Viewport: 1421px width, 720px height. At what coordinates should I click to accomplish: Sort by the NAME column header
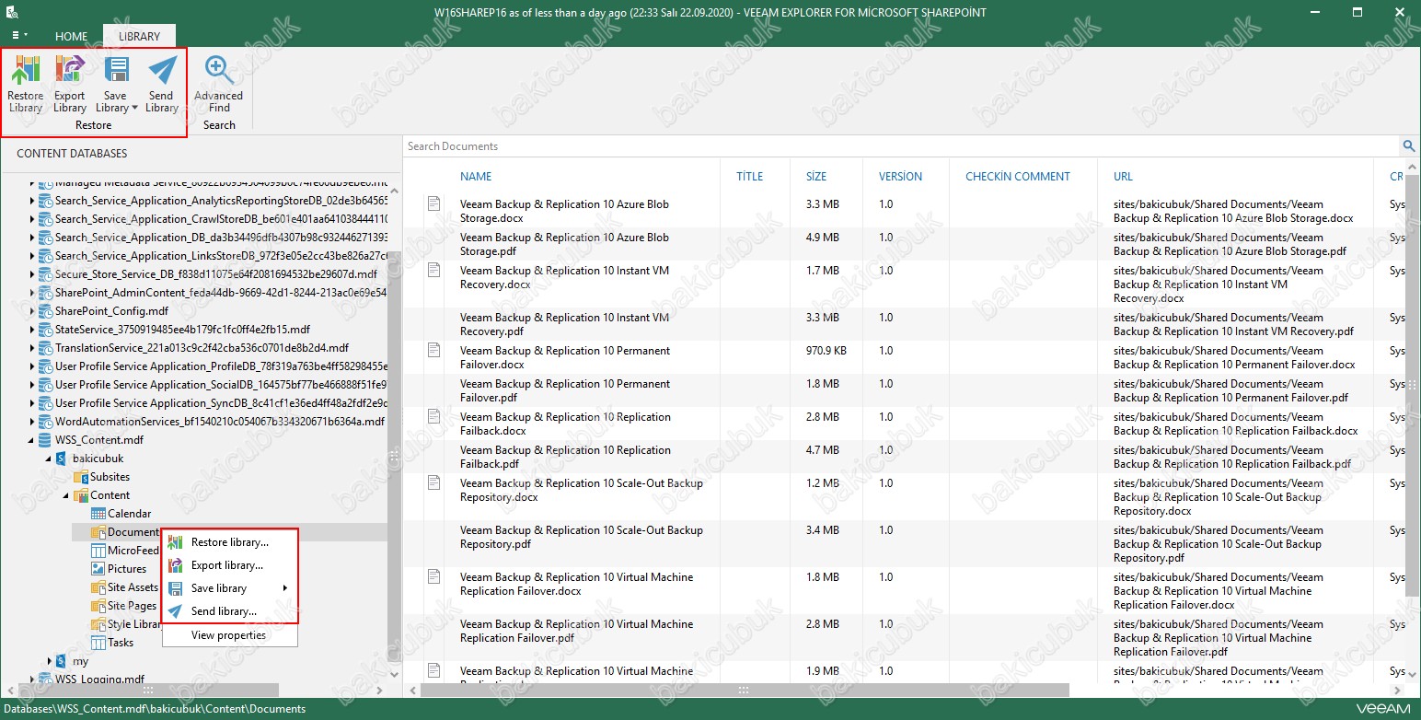(476, 177)
